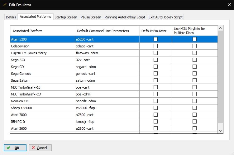The height and width of the screenshot is (155, 234).
Task: Click the Default Command-Line Parameters header
Action: tap(107, 31)
